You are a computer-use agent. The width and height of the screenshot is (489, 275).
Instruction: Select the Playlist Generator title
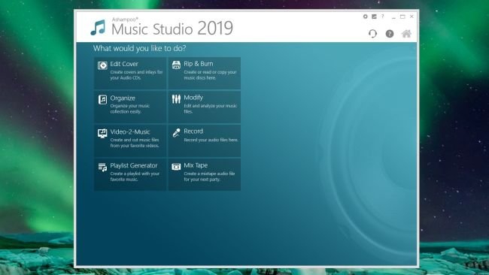click(x=134, y=165)
